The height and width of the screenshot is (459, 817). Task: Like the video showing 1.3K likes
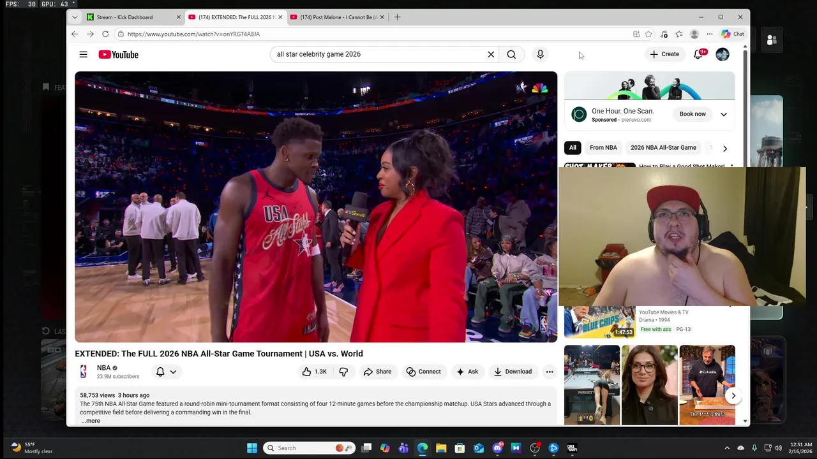(x=314, y=372)
